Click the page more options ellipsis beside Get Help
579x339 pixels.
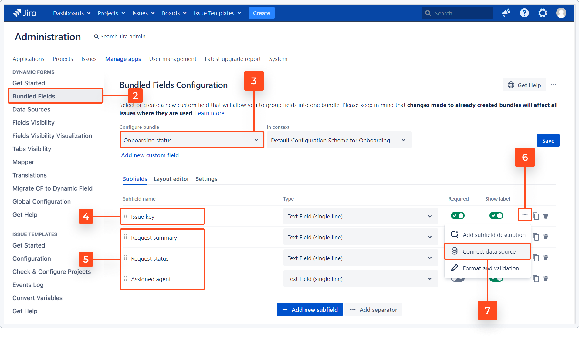554,85
